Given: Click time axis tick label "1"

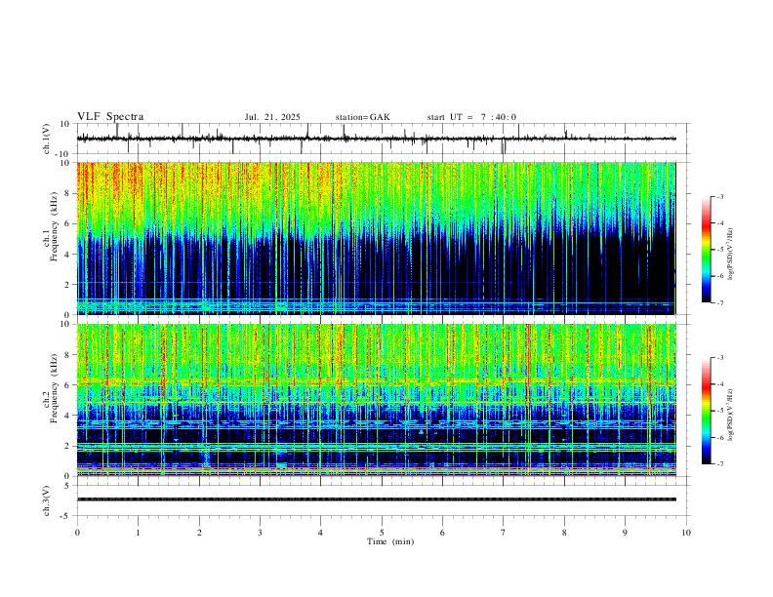Looking at the screenshot, I should pyautogui.click(x=138, y=533).
